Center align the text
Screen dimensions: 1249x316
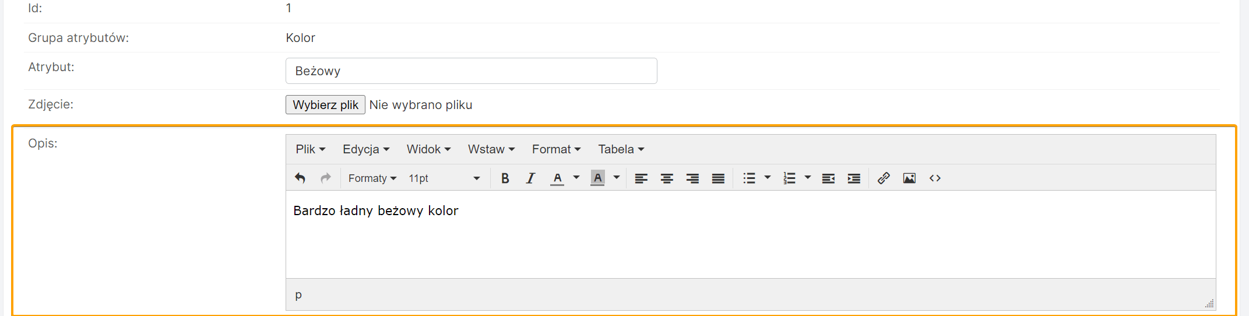pos(667,178)
